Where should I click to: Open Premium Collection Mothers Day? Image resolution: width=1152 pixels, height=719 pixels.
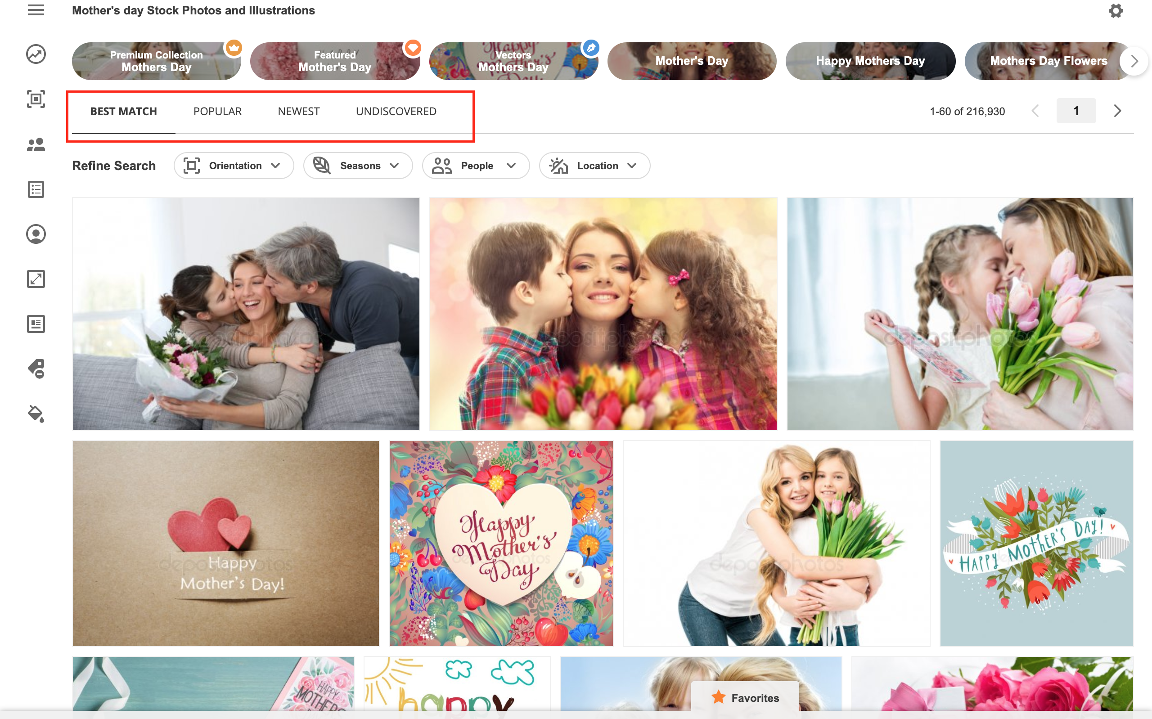[157, 60]
